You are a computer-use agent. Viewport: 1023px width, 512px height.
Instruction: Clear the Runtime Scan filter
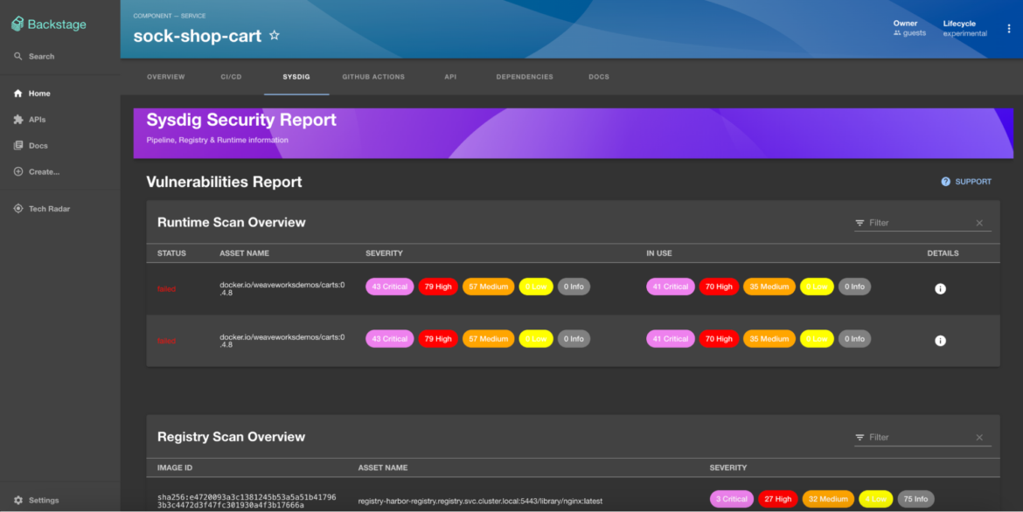tap(979, 223)
